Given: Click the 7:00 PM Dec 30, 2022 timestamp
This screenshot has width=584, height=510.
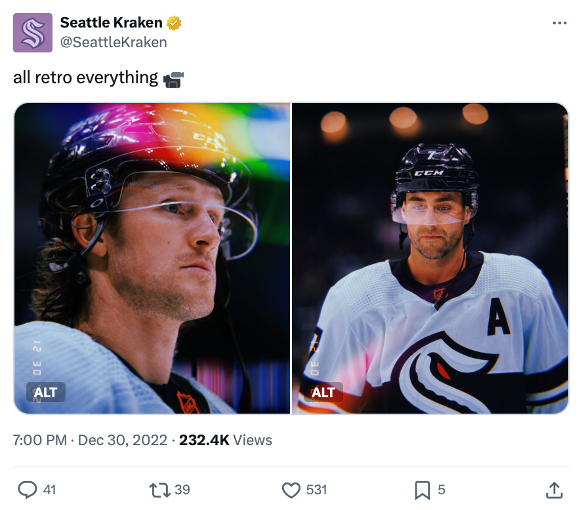Looking at the screenshot, I should (x=90, y=440).
